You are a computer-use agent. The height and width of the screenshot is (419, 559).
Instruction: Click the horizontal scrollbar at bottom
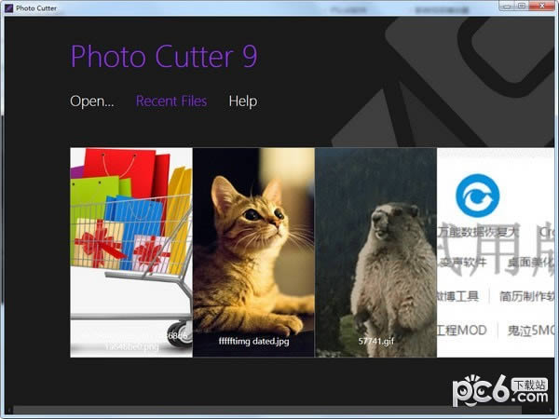(267, 410)
